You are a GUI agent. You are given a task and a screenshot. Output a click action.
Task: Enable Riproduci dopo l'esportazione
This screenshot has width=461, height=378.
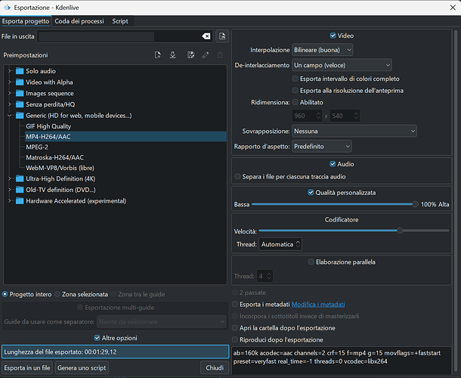(235, 339)
